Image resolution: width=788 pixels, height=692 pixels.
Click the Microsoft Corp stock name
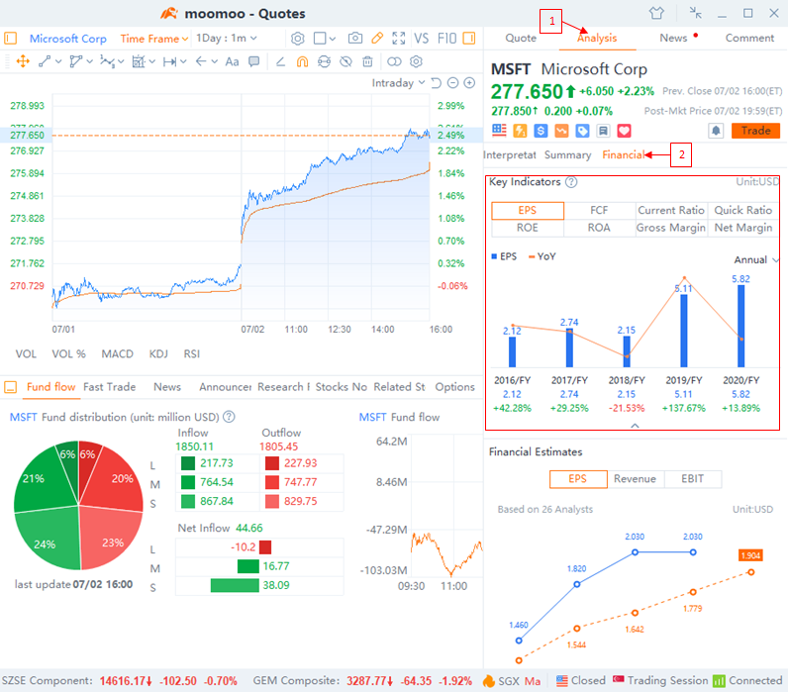pos(68,39)
